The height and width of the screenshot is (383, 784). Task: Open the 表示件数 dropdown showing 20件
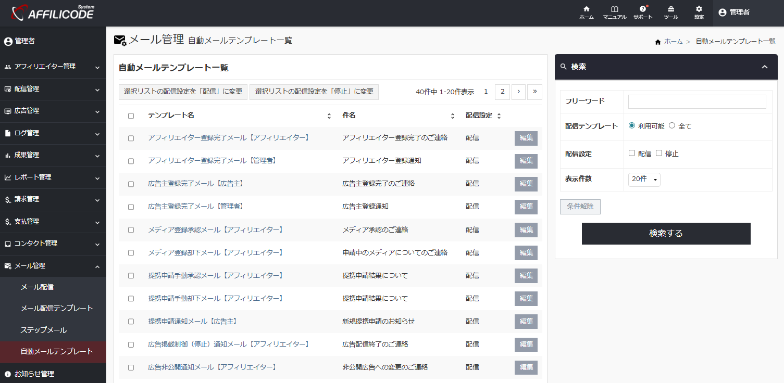[x=644, y=179]
